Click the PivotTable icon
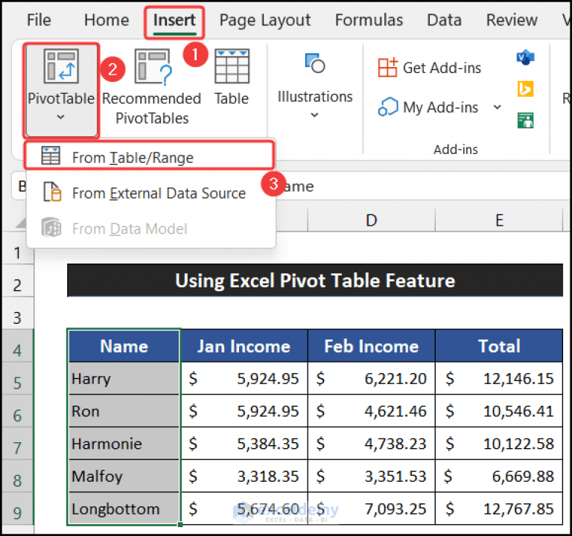 point(61,66)
